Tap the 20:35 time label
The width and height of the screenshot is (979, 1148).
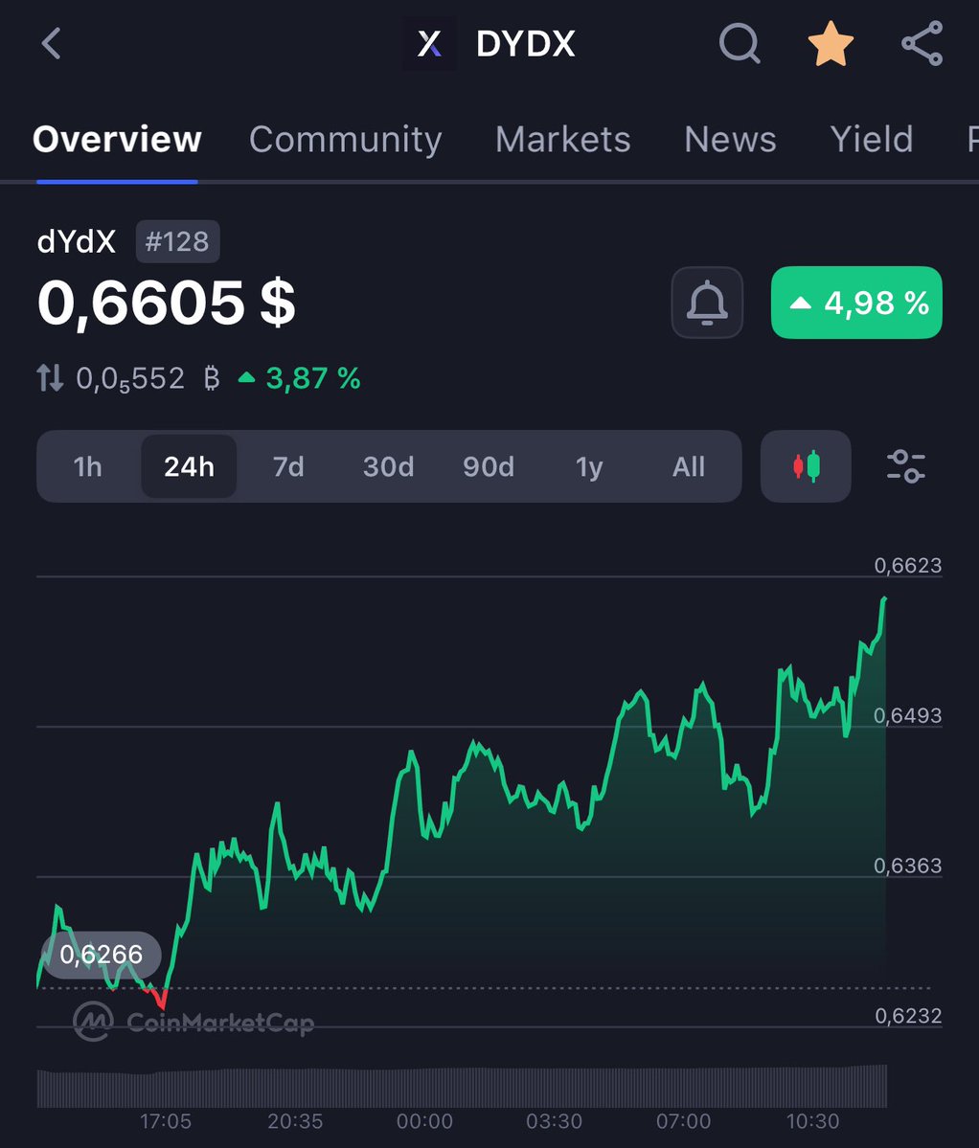[295, 1121]
